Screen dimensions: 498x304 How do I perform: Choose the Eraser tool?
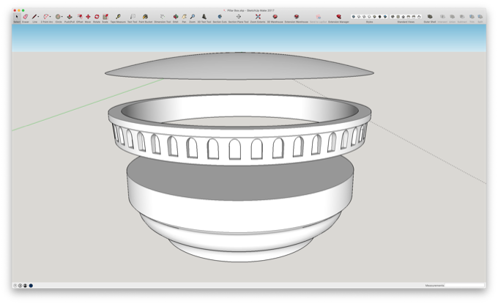click(x=26, y=17)
